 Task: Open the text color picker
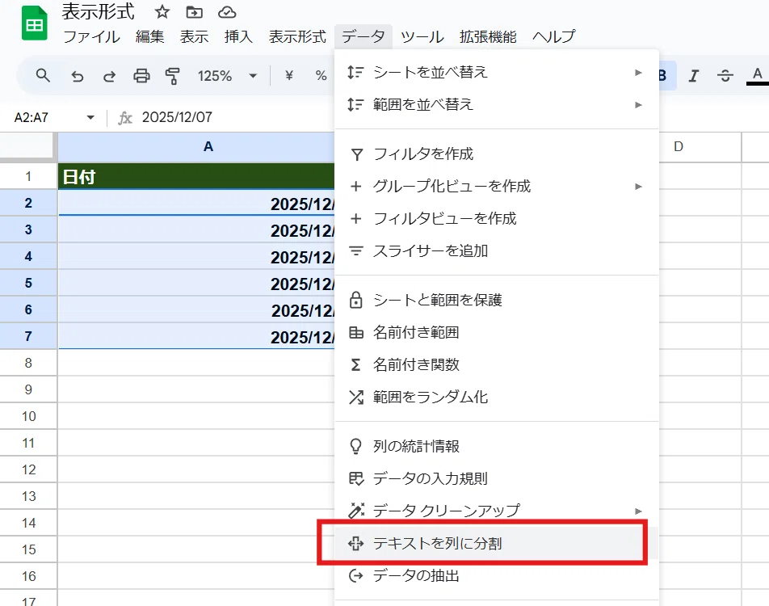point(757,76)
